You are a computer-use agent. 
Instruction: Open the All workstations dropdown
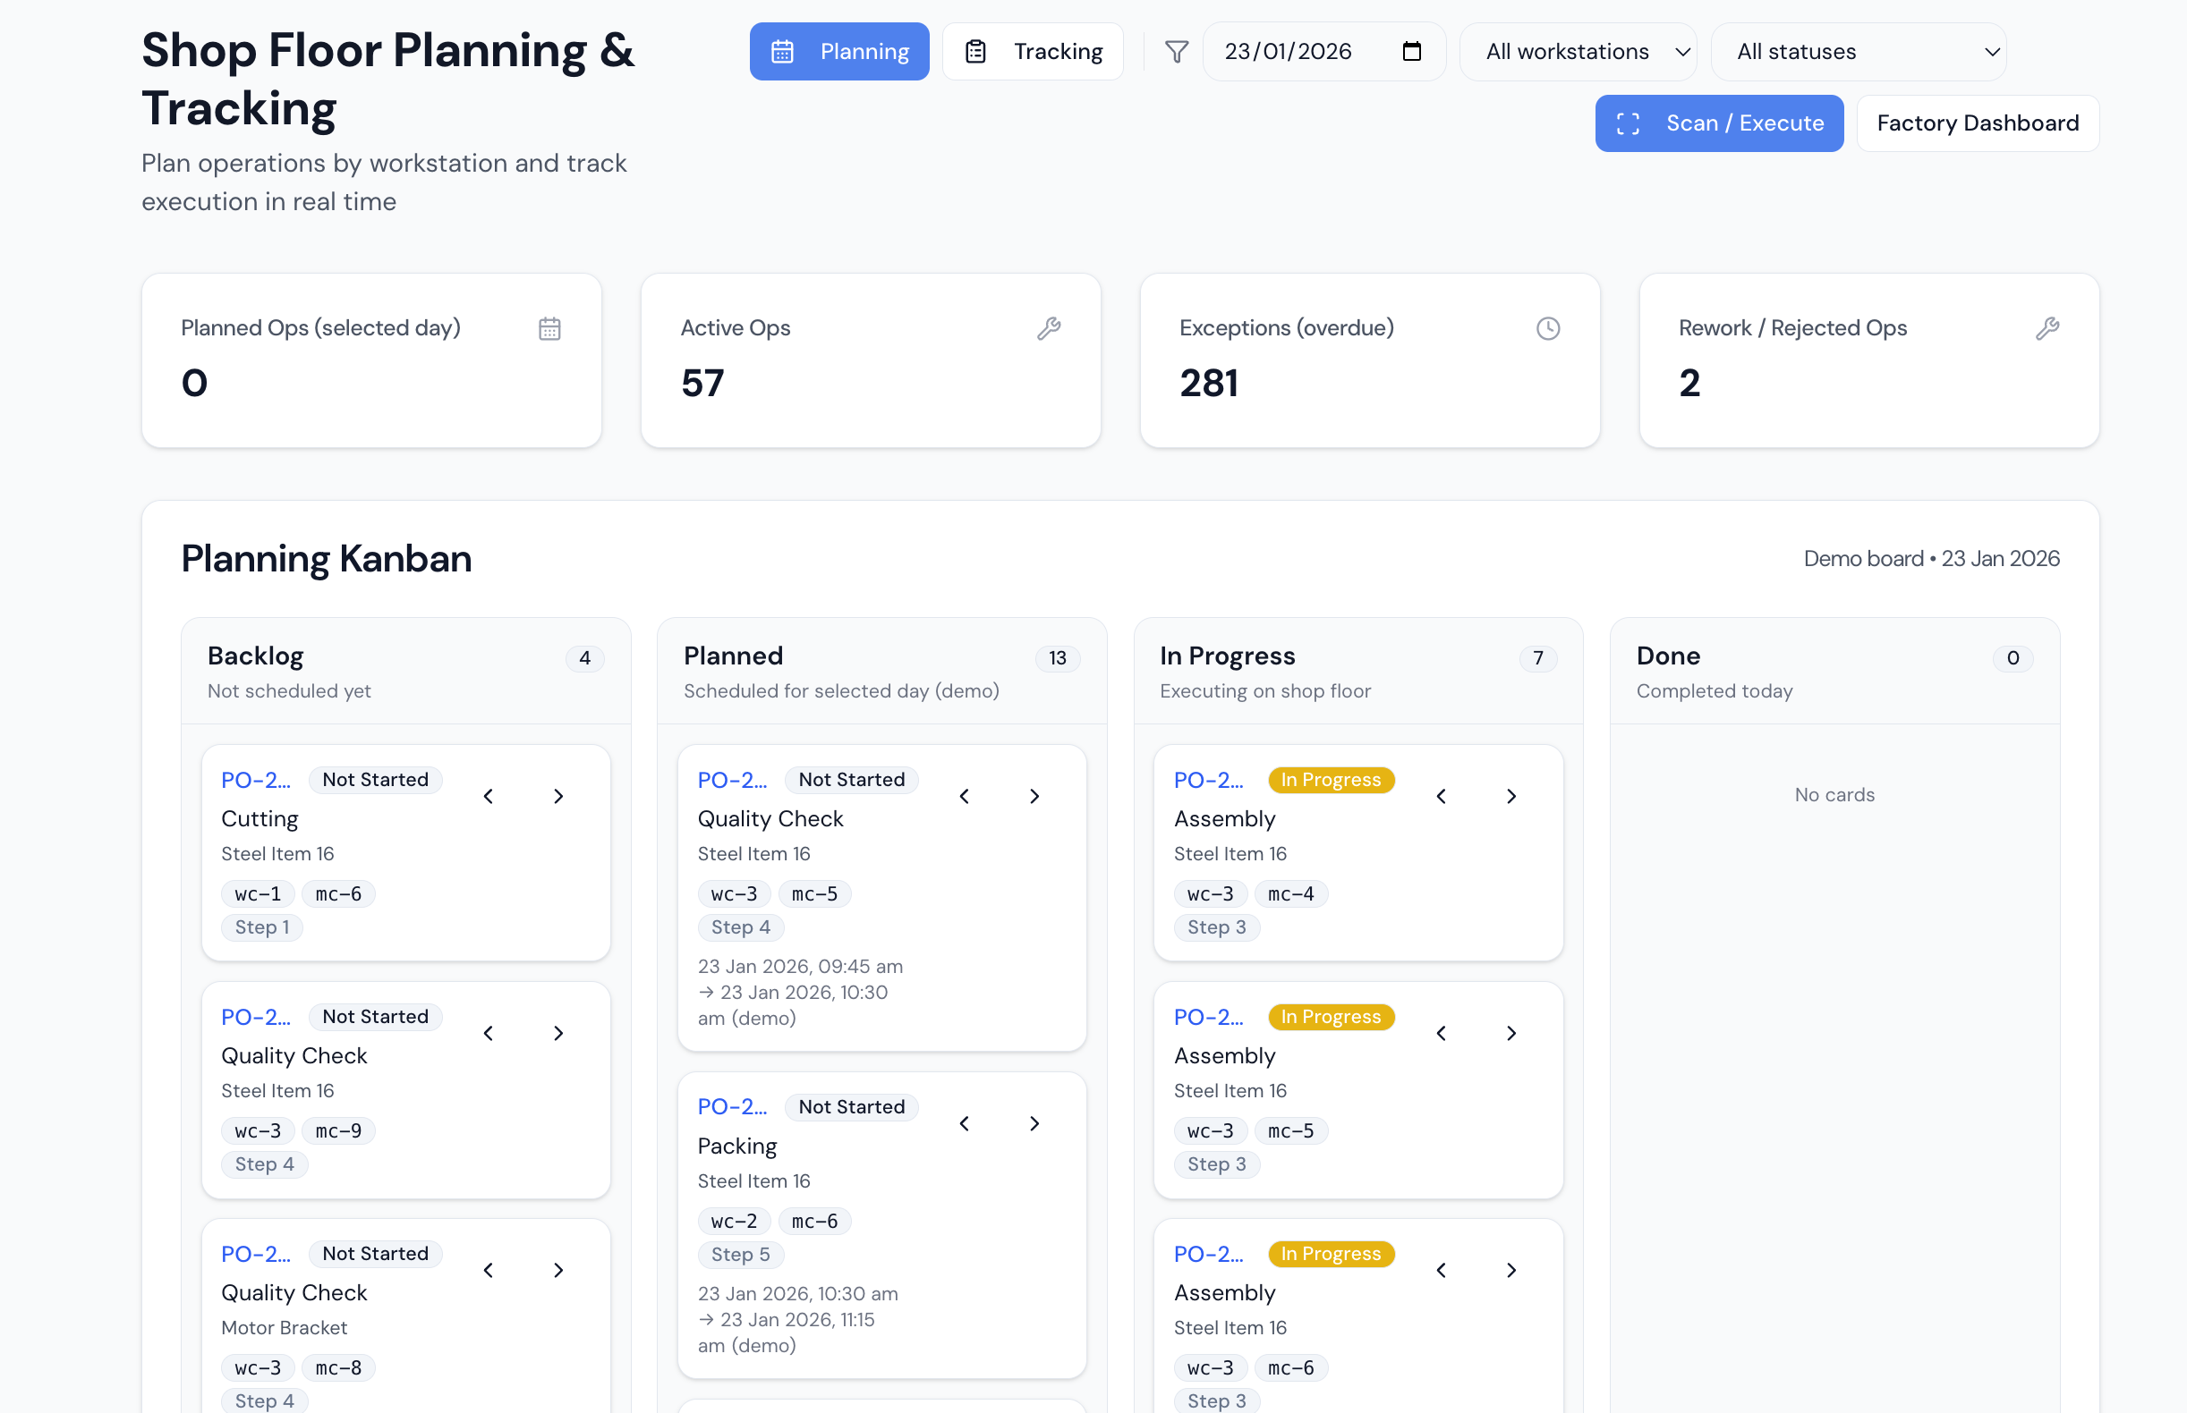[x=1579, y=51]
